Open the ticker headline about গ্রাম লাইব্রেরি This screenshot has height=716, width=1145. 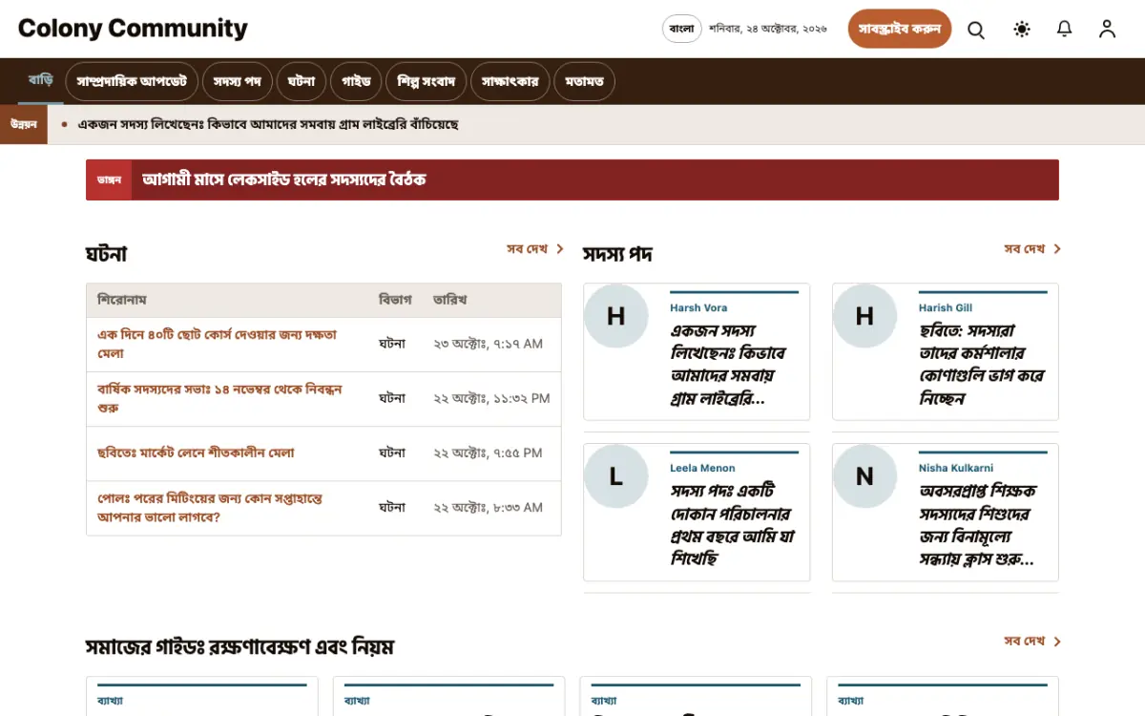[268, 124]
